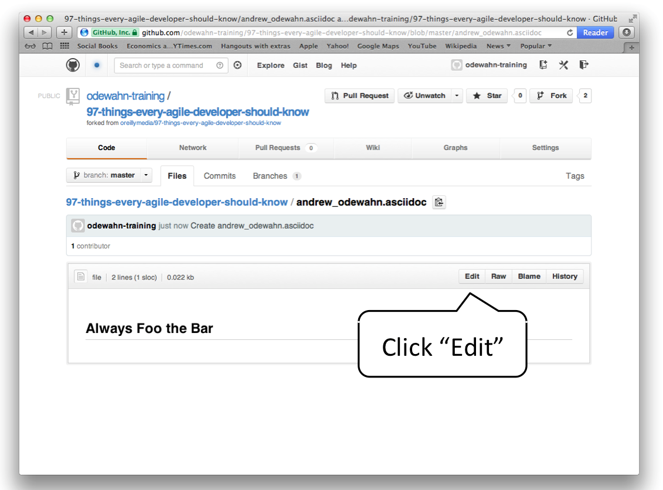Image resolution: width=663 pixels, height=490 pixels.
Task: Open Explore in top navigation
Action: pyautogui.click(x=271, y=66)
